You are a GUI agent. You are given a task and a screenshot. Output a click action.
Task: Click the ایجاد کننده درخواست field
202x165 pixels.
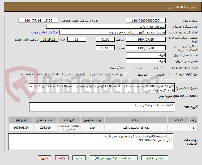pyautogui.click(x=113, y=32)
